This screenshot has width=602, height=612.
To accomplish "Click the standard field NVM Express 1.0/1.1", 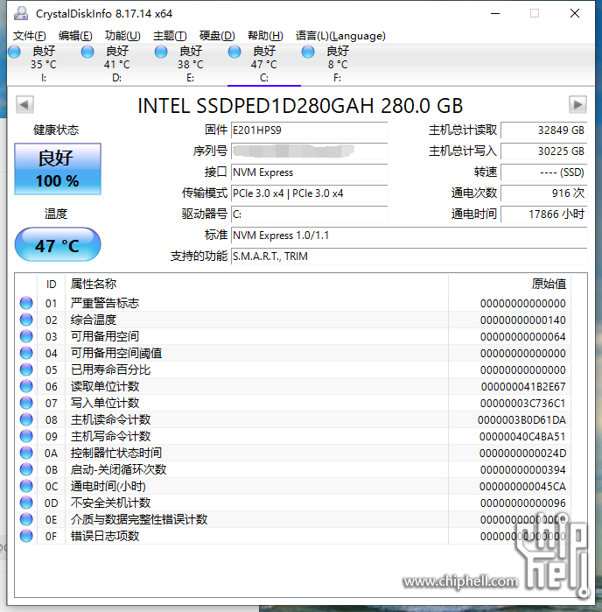I will click(409, 236).
